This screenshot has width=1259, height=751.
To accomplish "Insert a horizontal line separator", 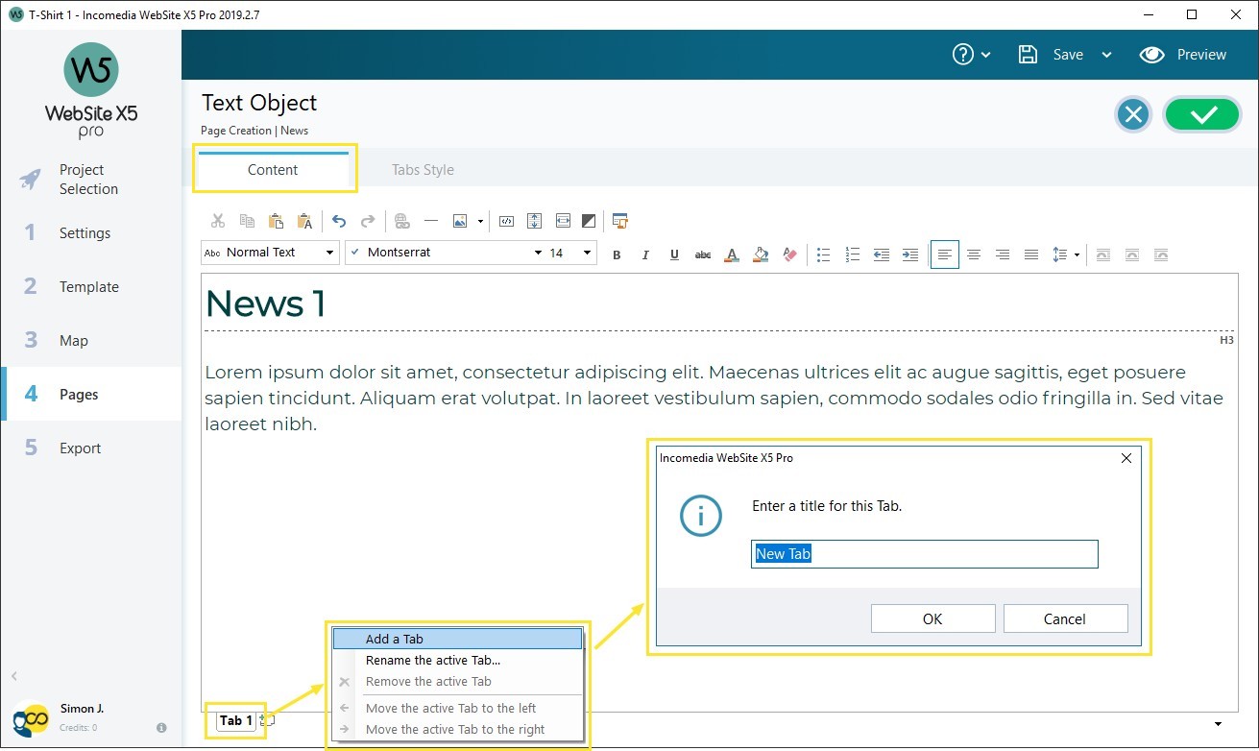I will (431, 221).
